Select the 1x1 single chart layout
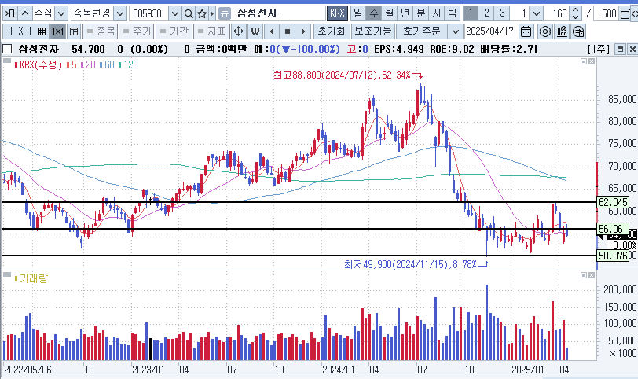Image resolution: width=638 pixels, height=379 pixels. pyautogui.click(x=58, y=31)
